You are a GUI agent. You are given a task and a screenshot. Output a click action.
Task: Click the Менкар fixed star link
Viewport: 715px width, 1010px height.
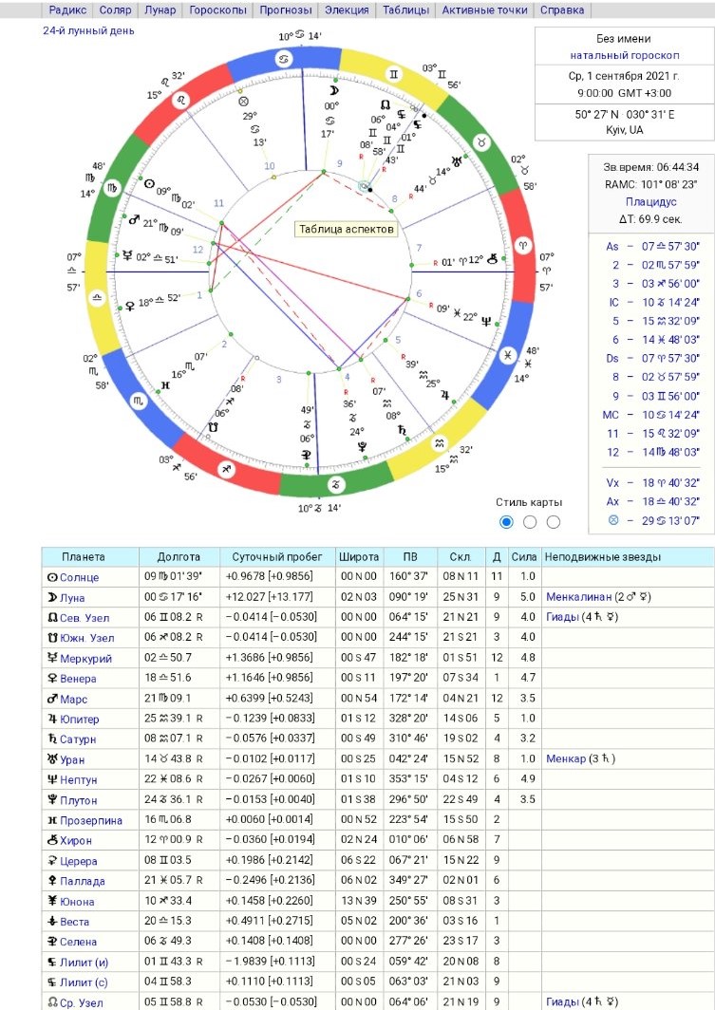click(566, 758)
